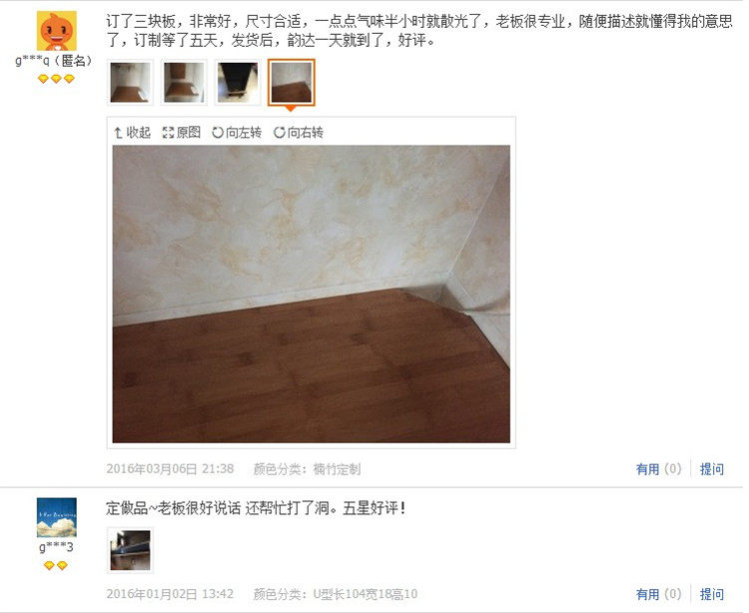Open second review photo thumbnail
This screenshot has height=613, width=749.
click(184, 82)
